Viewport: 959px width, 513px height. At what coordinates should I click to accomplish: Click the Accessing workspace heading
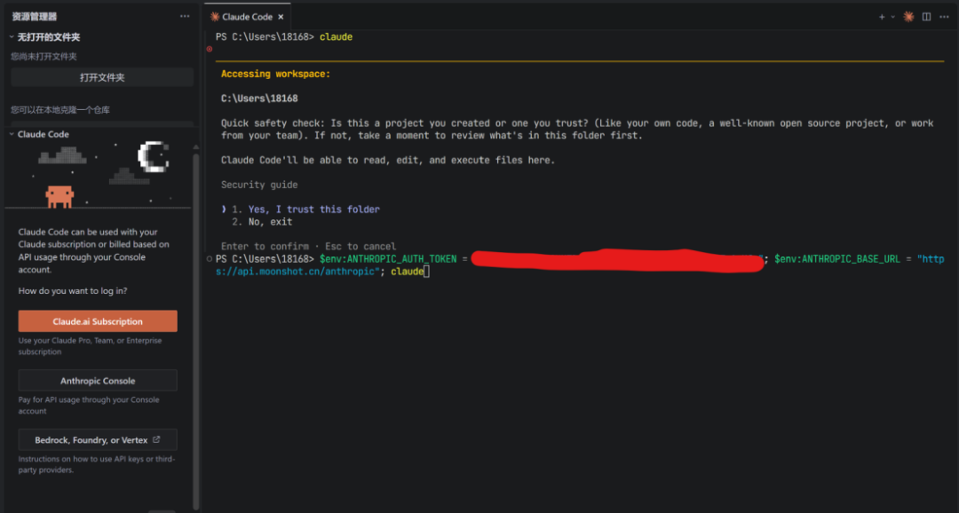tap(275, 74)
